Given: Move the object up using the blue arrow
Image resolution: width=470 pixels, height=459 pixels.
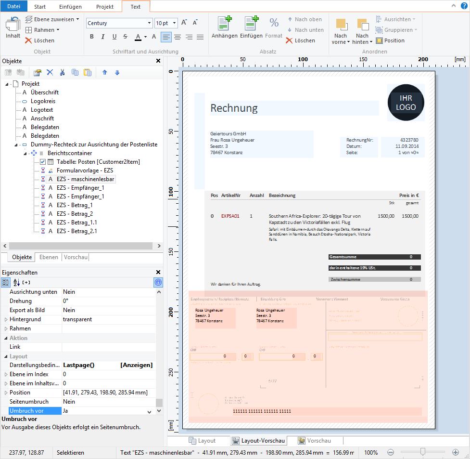Looking at the screenshot, I should (x=105, y=72).
